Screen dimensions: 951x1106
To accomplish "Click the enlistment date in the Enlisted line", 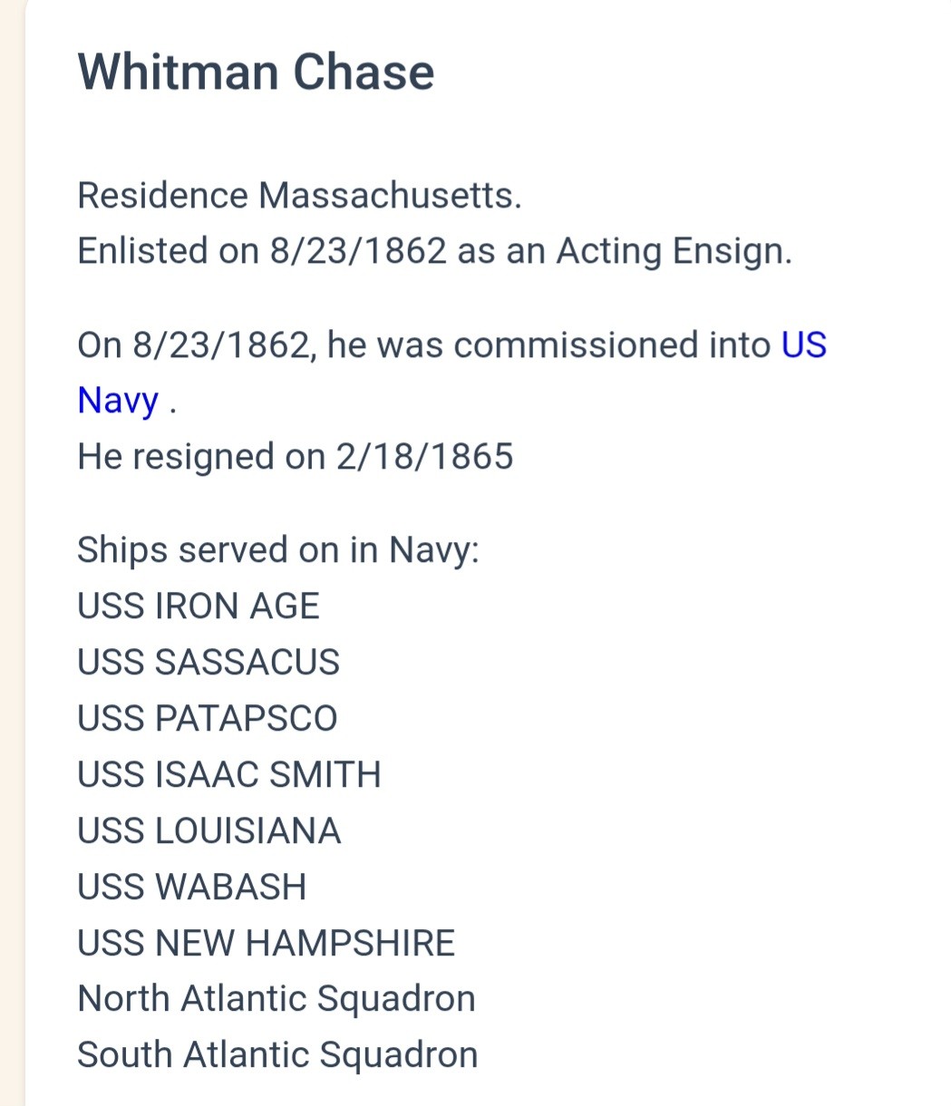I will [358, 251].
